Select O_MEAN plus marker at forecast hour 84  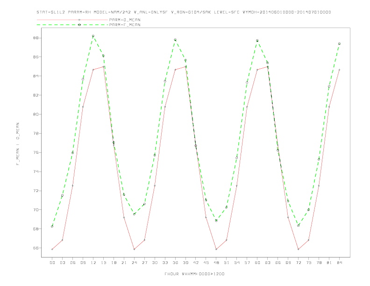(x=340, y=70)
